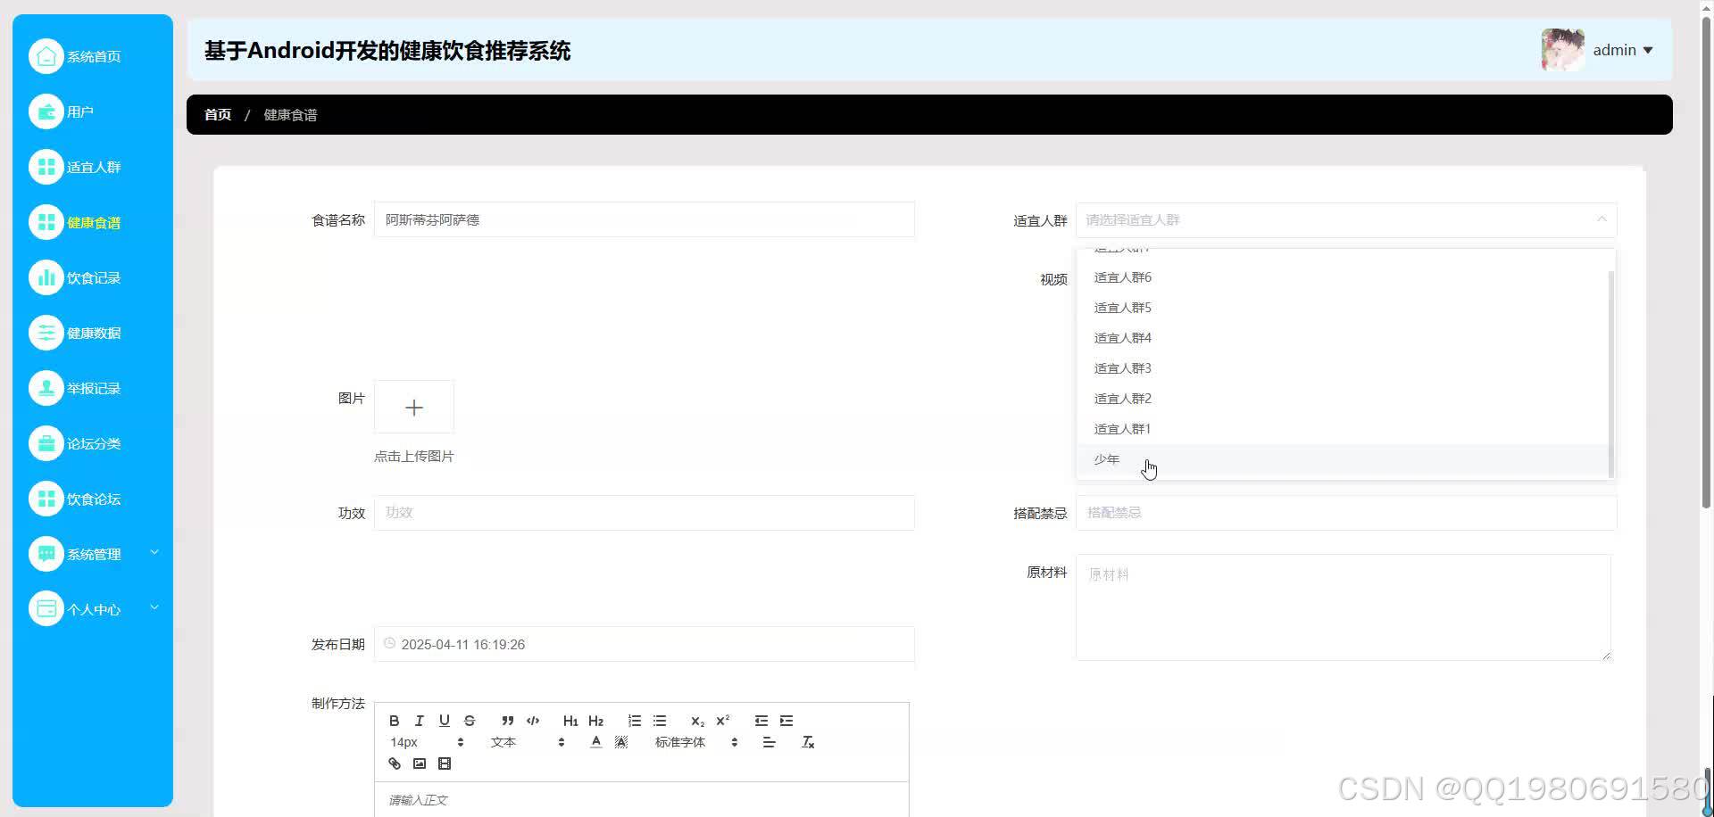Toggle bold in the 制作方法 editor
The image size is (1714, 817).
394,721
